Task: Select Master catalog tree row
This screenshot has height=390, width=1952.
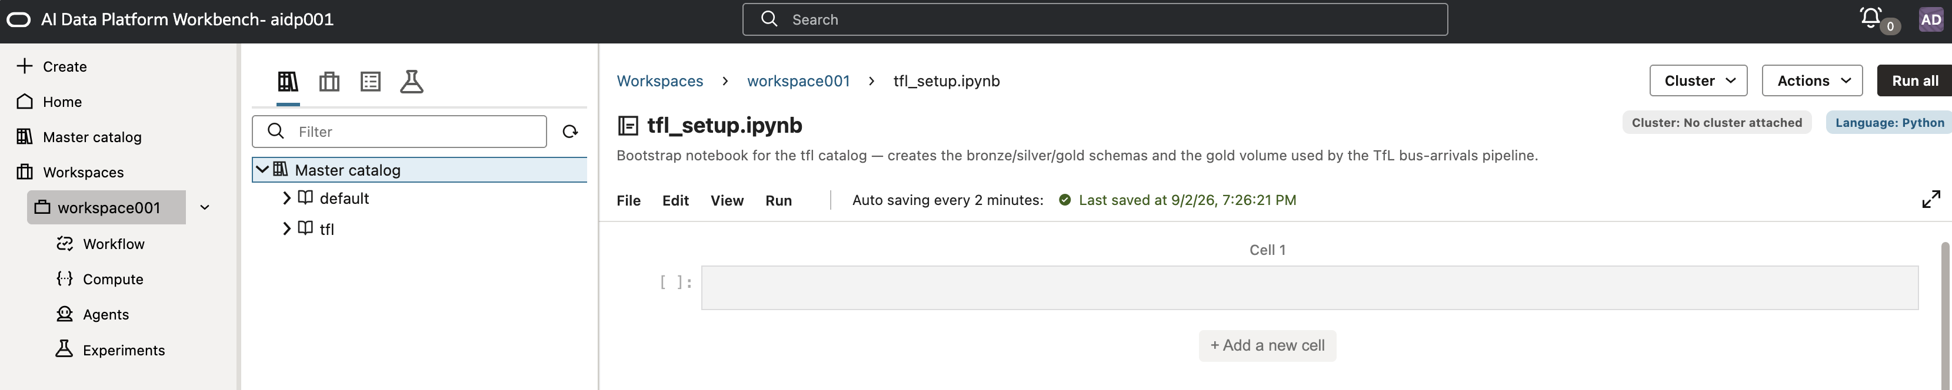Action: pos(420,169)
